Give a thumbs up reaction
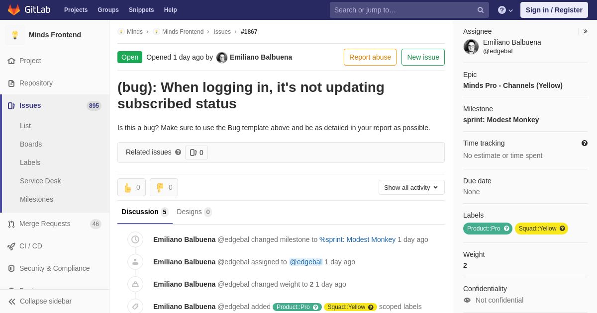The width and height of the screenshot is (597, 313). 131,187
